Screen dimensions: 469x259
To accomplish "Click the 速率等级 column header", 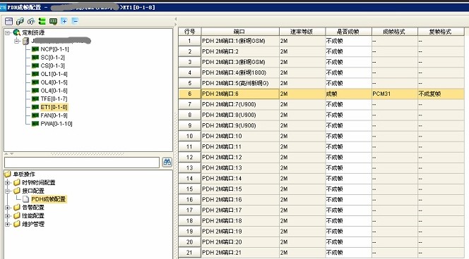I will click(302, 32).
